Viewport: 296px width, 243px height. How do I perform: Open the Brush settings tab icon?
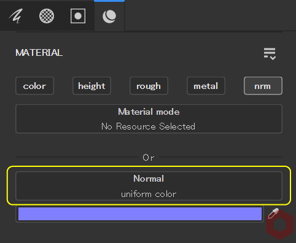(x=16, y=16)
